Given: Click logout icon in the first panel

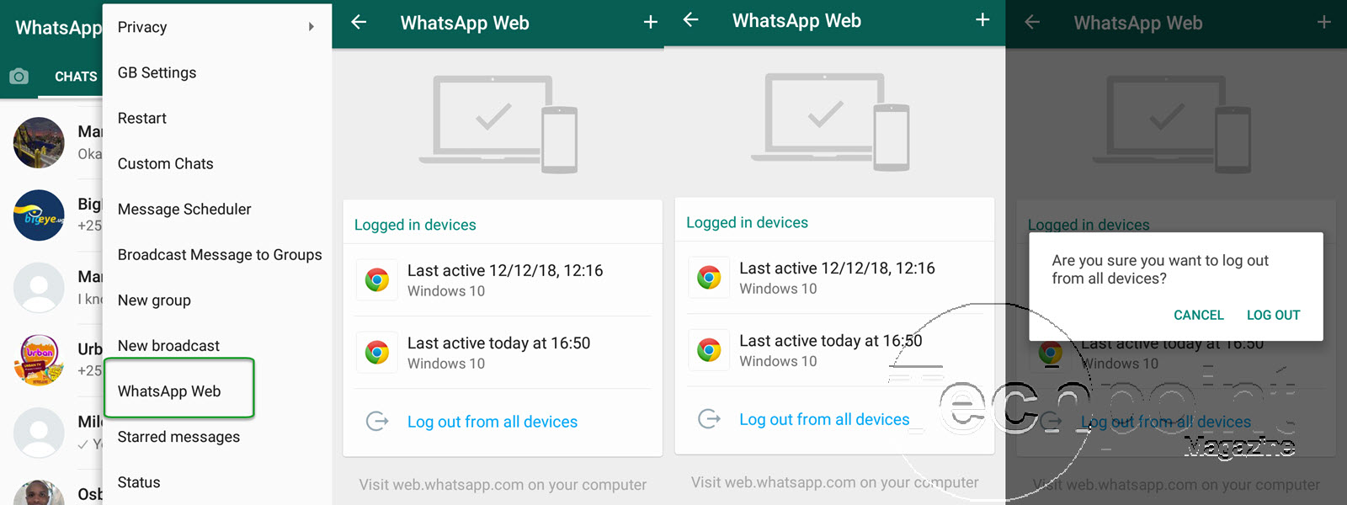Looking at the screenshot, I should pyautogui.click(x=377, y=421).
